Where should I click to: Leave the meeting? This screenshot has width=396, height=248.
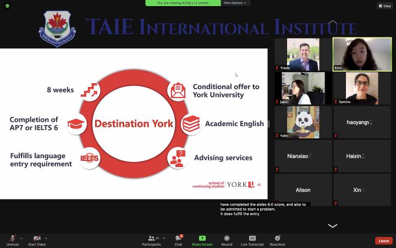coord(384,241)
